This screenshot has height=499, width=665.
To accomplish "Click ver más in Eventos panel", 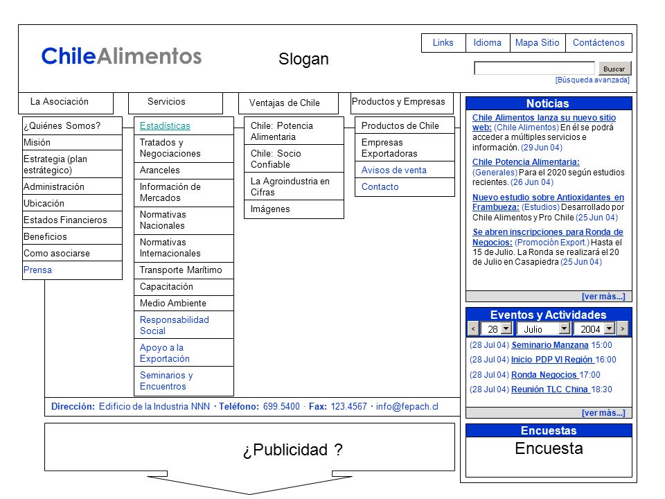I will (x=603, y=413).
